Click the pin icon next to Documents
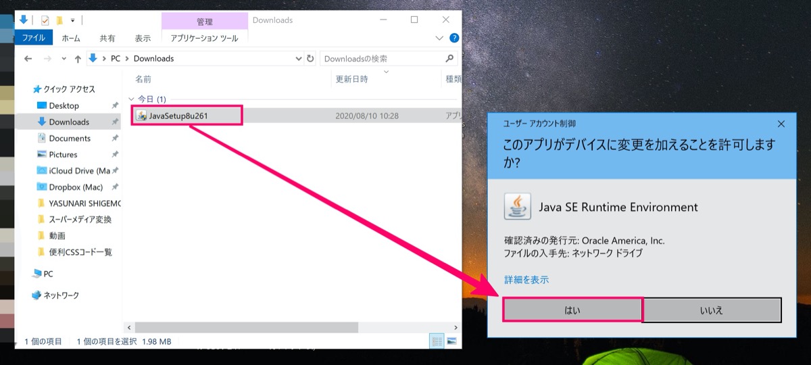Viewport: 811px width, 365px height. (x=115, y=138)
